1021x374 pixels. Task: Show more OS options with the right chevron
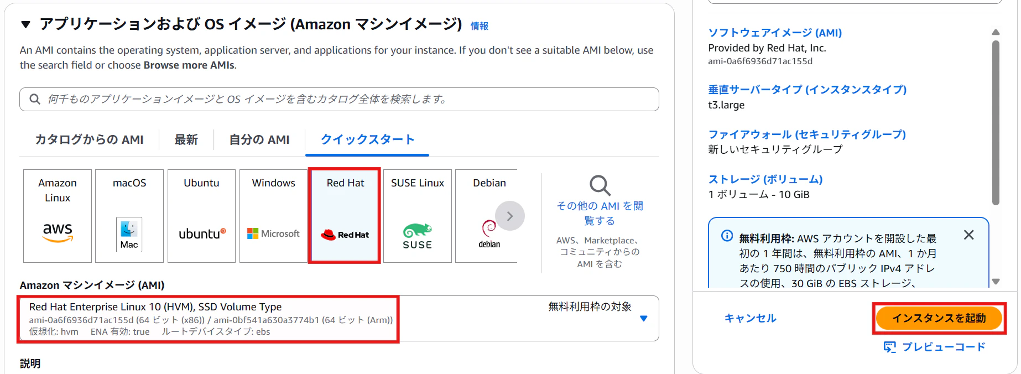coord(509,216)
